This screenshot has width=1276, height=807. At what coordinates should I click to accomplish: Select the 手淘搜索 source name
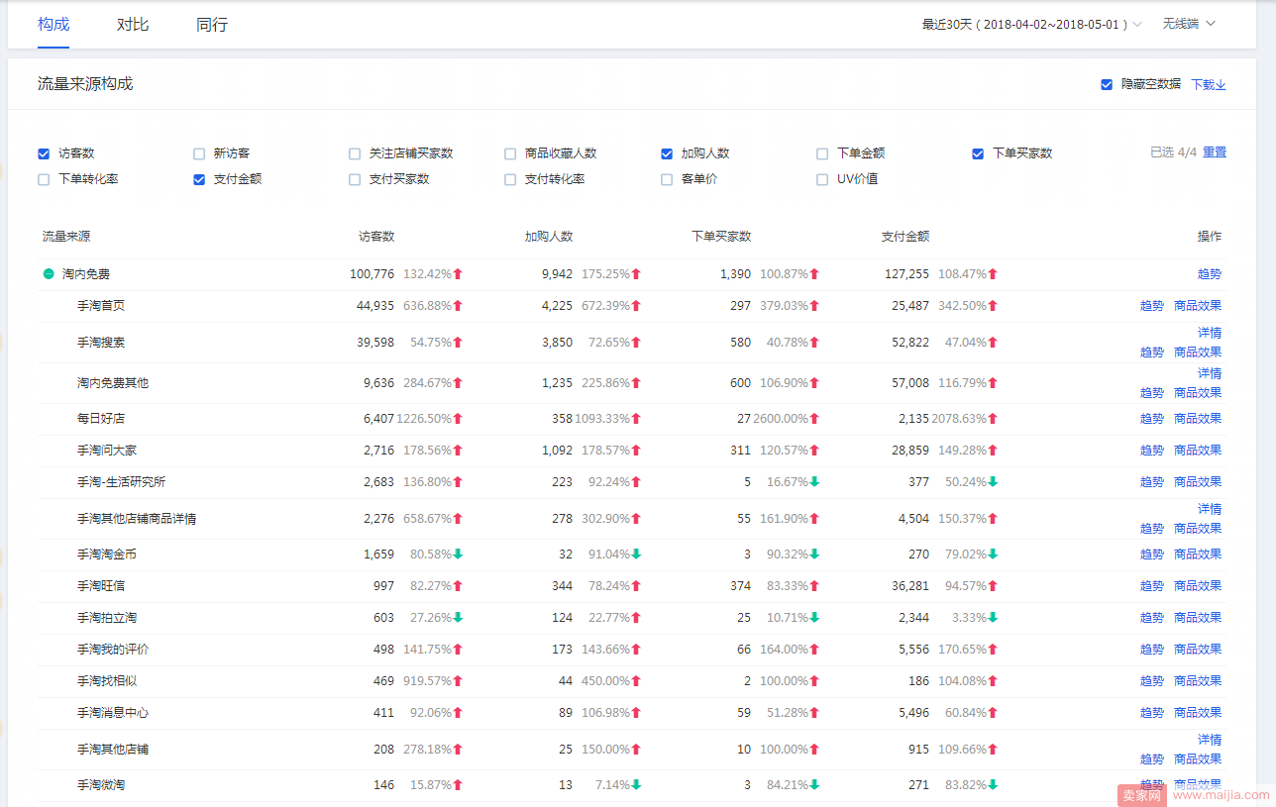point(101,343)
